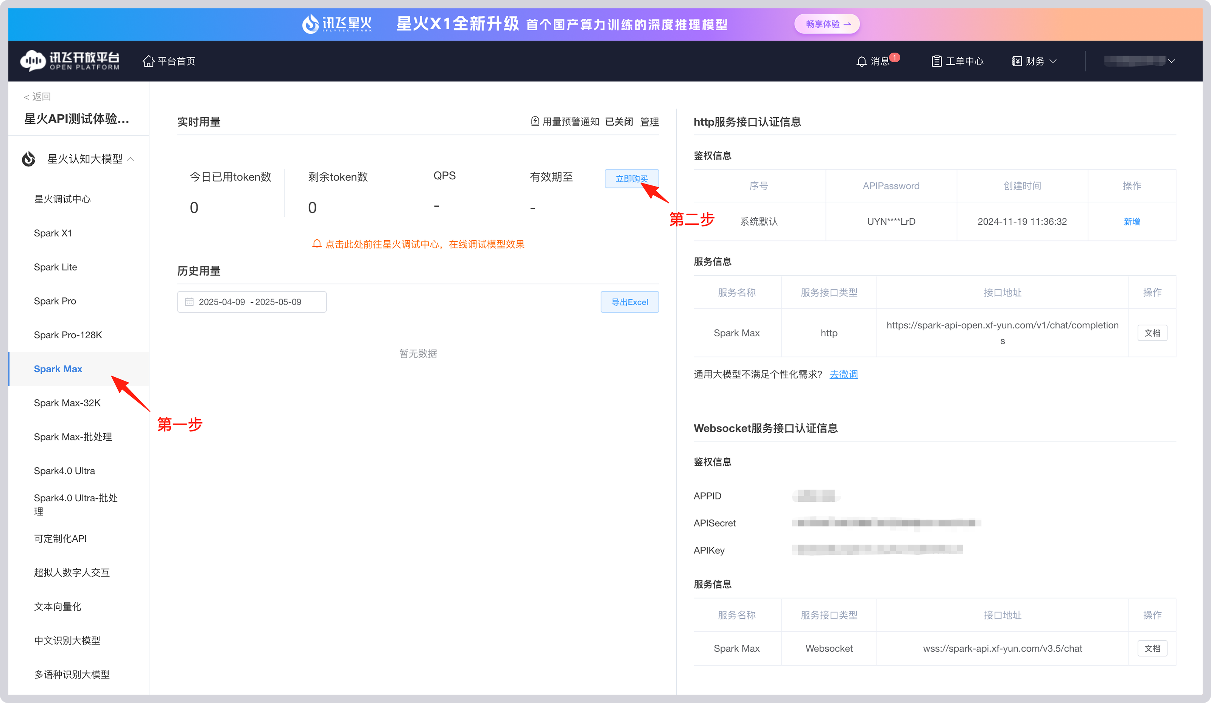Click the 立即购买 purchase button
This screenshot has height=703, width=1211.
[x=632, y=178]
